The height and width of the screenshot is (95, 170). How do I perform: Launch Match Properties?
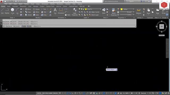click(x=114, y=12)
